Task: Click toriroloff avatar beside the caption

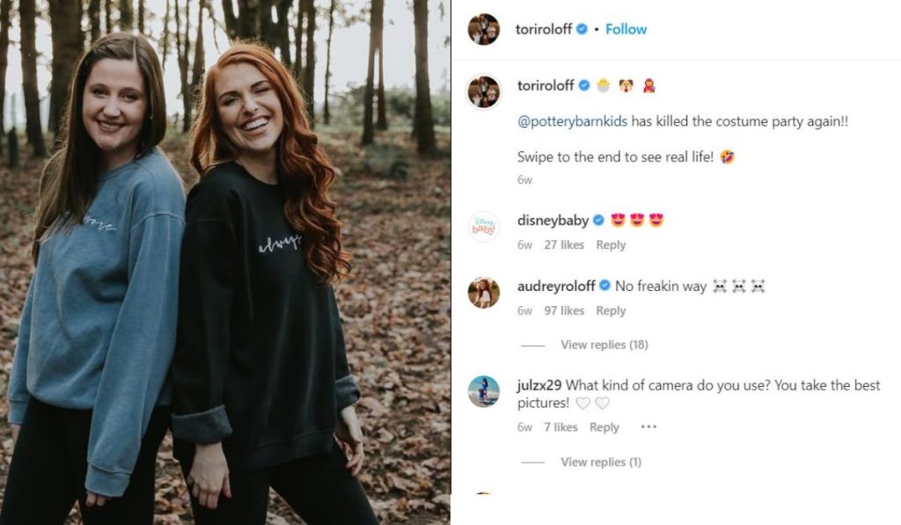Action: pos(483,91)
